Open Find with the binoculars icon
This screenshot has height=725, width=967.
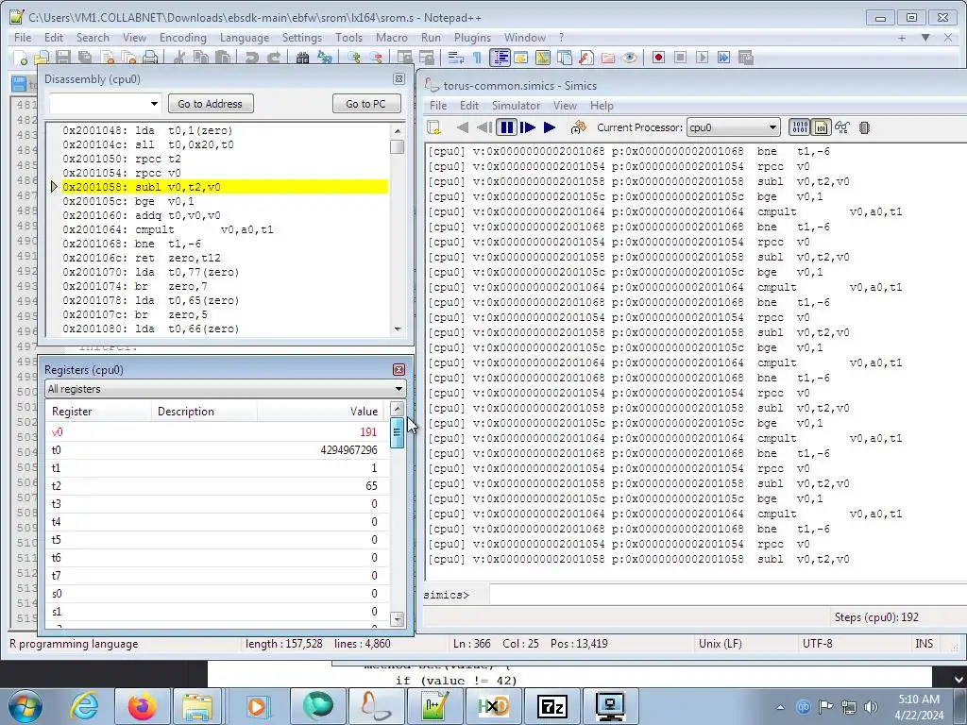tap(302, 58)
